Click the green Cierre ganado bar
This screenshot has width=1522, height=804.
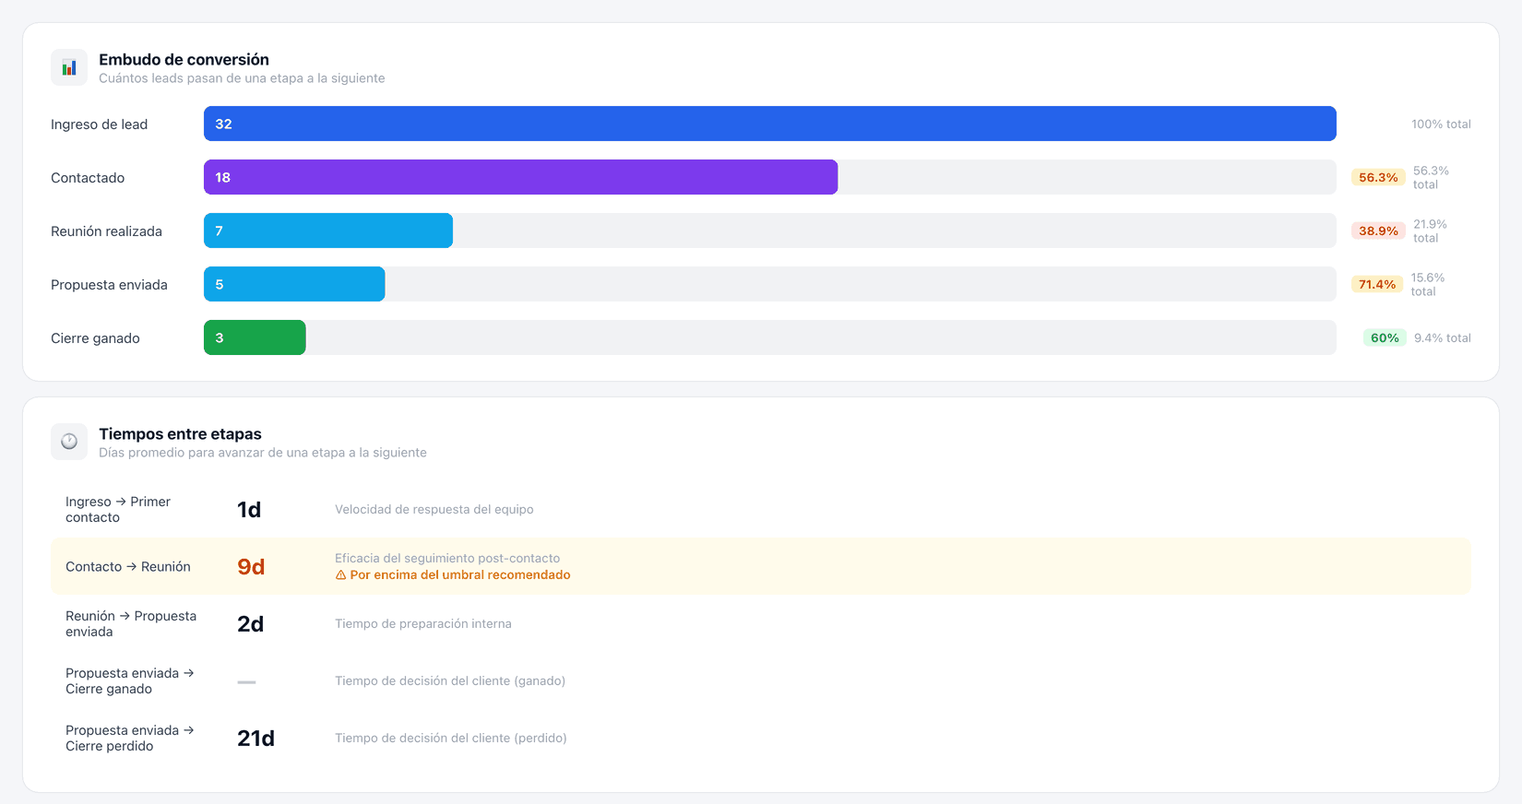tap(255, 337)
